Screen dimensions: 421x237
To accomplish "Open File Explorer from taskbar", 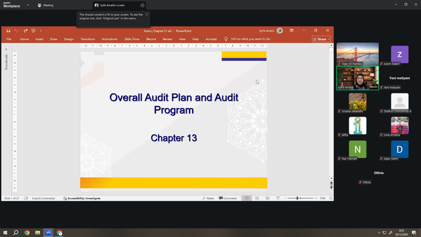I will pyautogui.click(x=37, y=232).
